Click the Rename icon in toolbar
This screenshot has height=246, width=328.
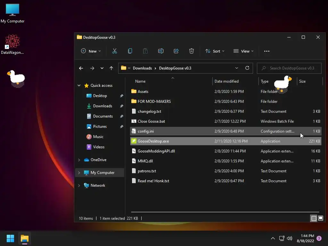161,51
